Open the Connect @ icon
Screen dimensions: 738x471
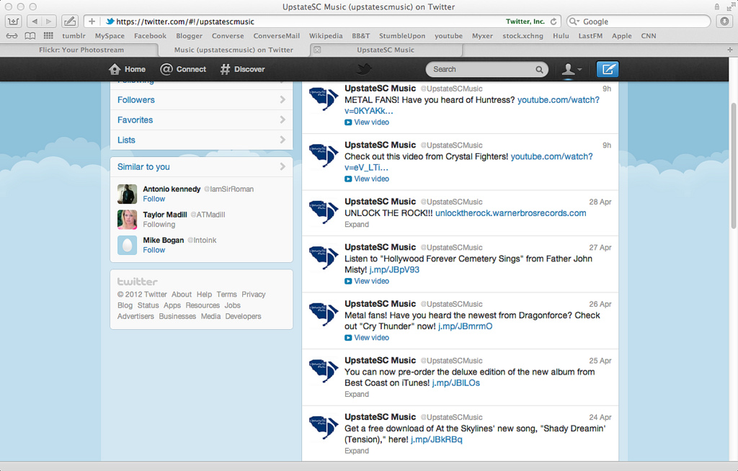166,69
